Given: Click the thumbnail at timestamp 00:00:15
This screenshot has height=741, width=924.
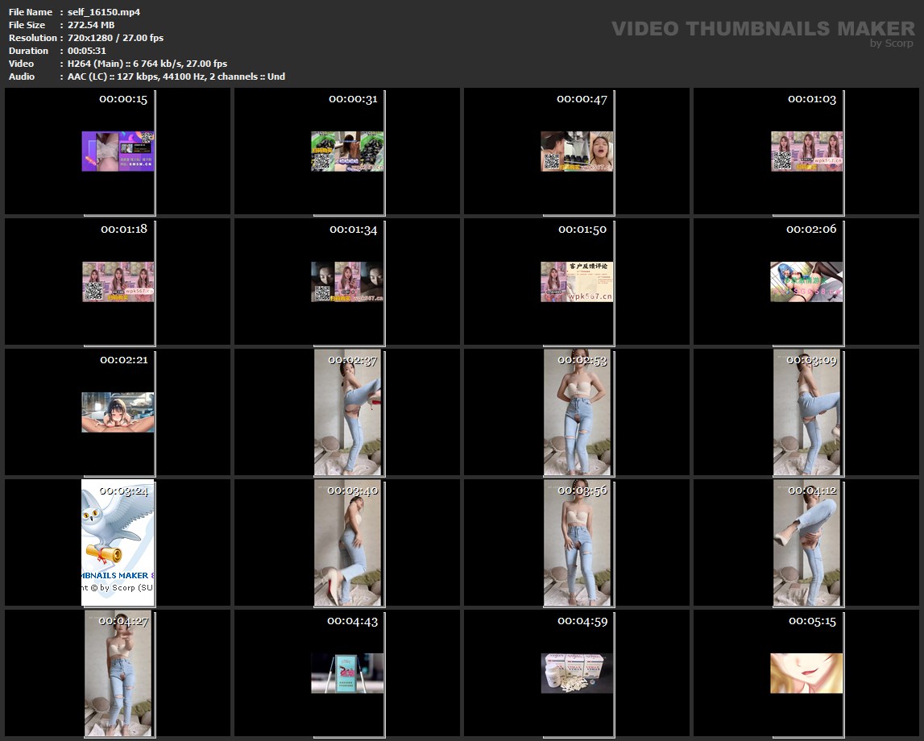Looking at the screenshot, I should (x=118, y=151).
